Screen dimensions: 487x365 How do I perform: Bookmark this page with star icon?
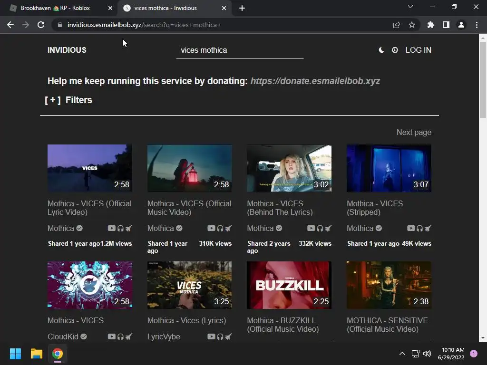coord(412,25)
